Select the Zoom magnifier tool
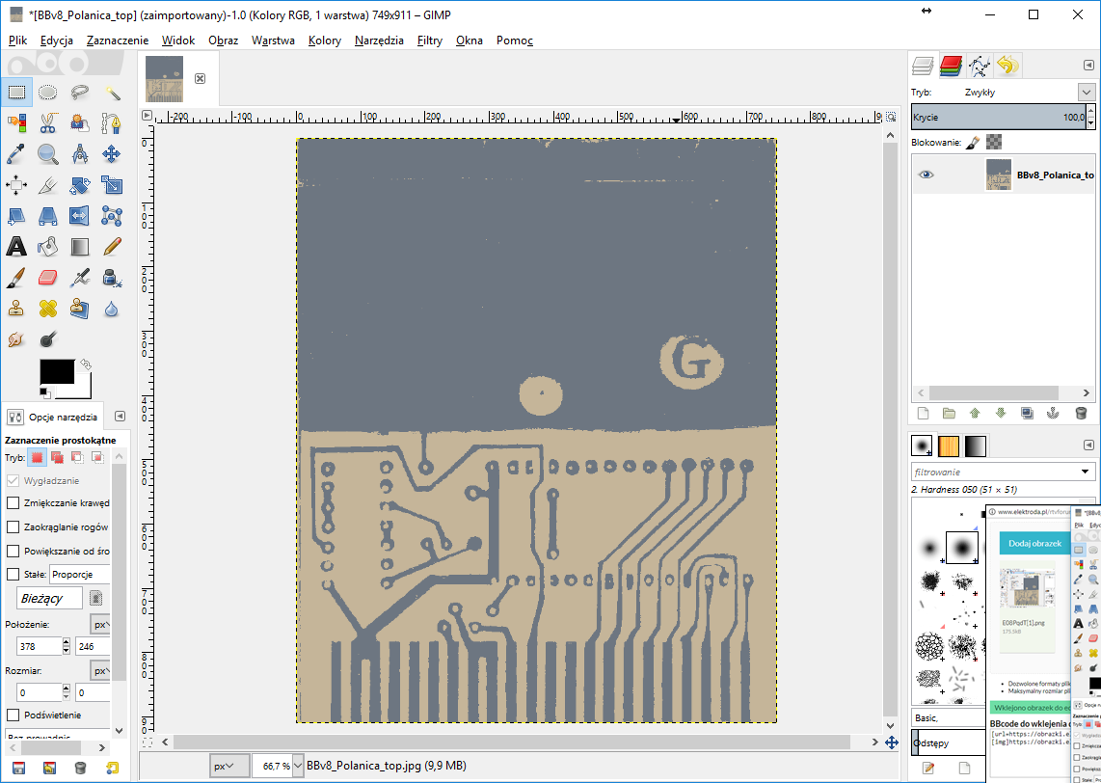1101x783 pixels. [48, 153]
